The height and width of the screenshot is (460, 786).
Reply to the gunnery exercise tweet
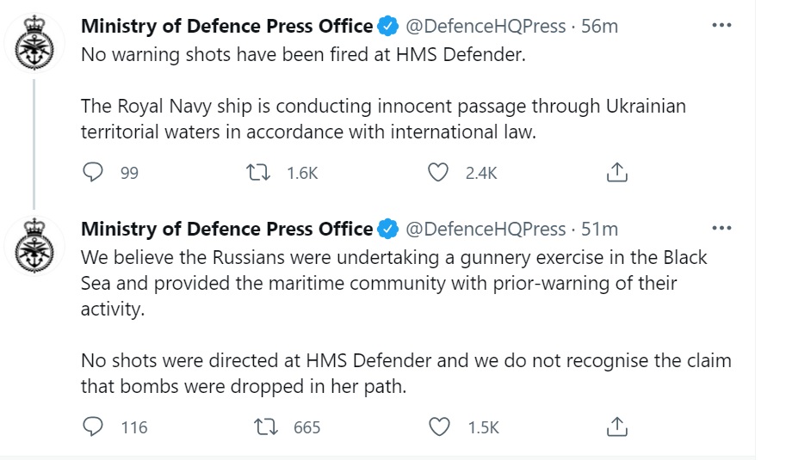pos(93,427)
